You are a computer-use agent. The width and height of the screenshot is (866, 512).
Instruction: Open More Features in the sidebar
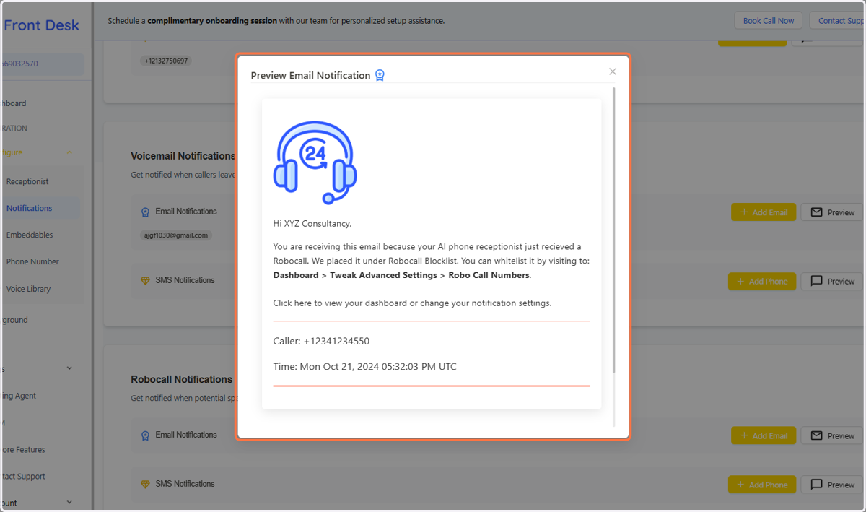pyautogui.click(x=23, y=450)
